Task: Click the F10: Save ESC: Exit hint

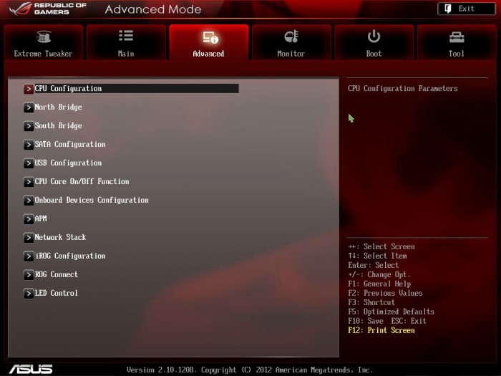Action: pyautogui.click(x=387, y=321)
